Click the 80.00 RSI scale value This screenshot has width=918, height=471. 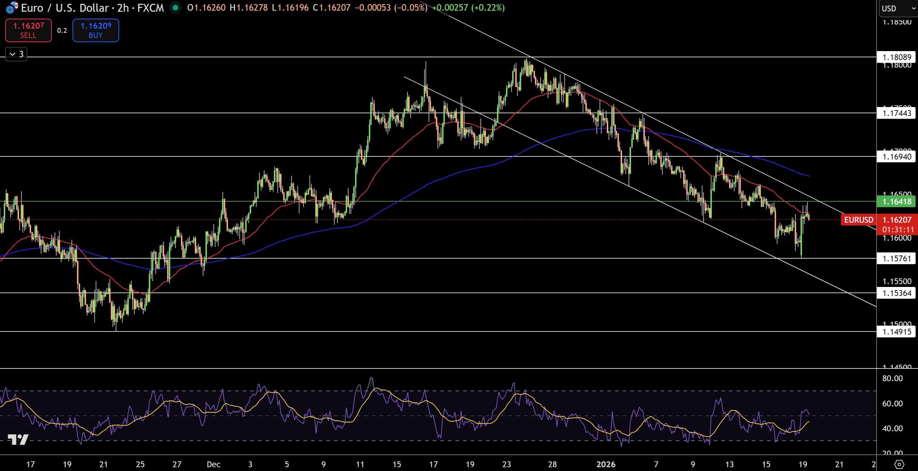(x=892, y=378)
